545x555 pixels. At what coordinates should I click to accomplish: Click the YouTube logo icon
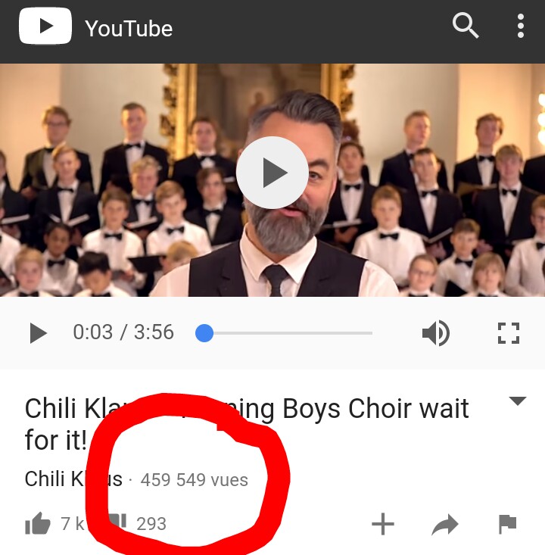click(x=45, y=26)
